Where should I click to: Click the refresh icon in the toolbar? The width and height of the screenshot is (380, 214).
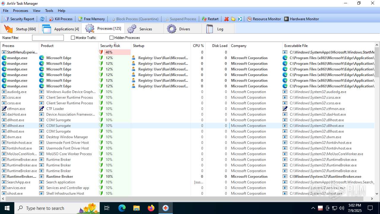tap(42, 19)
